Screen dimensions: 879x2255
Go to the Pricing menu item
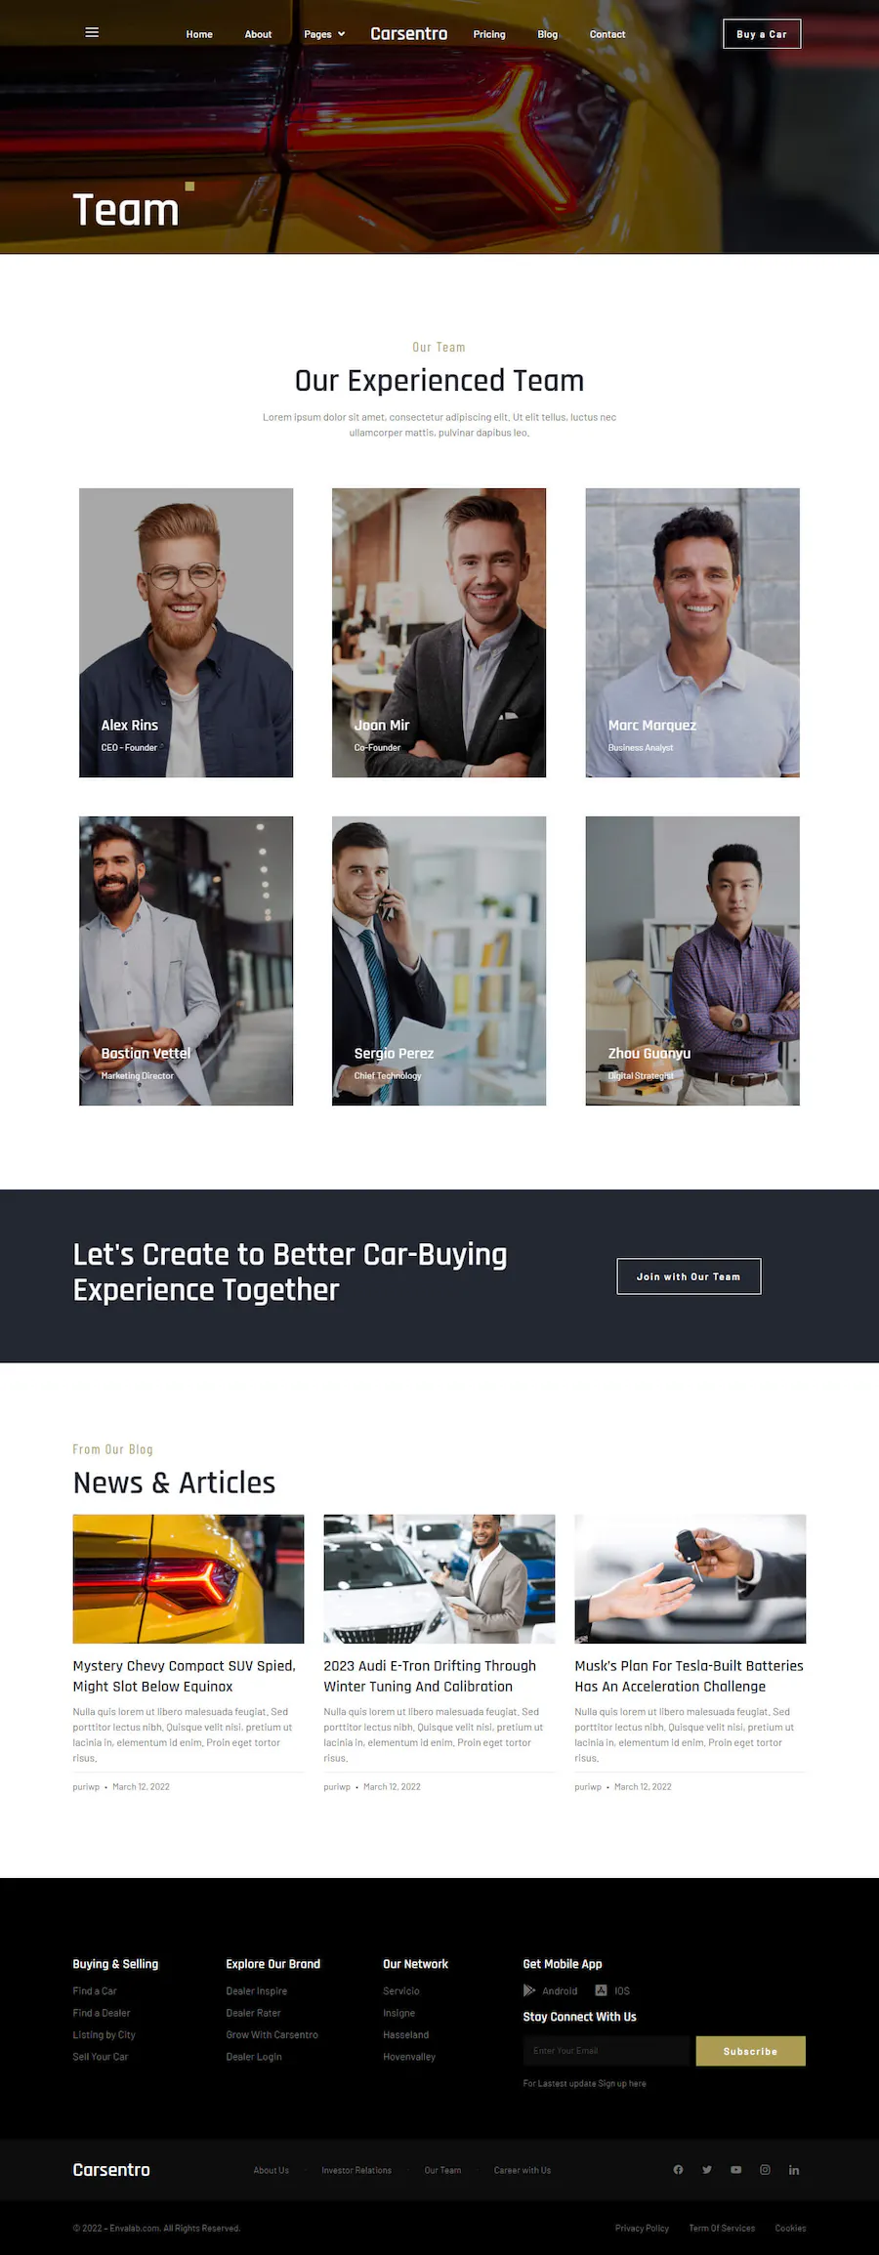point(489,34)
